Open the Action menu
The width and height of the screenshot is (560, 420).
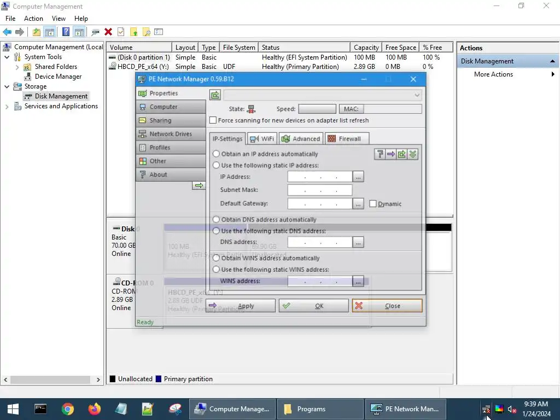pos(33,19)
